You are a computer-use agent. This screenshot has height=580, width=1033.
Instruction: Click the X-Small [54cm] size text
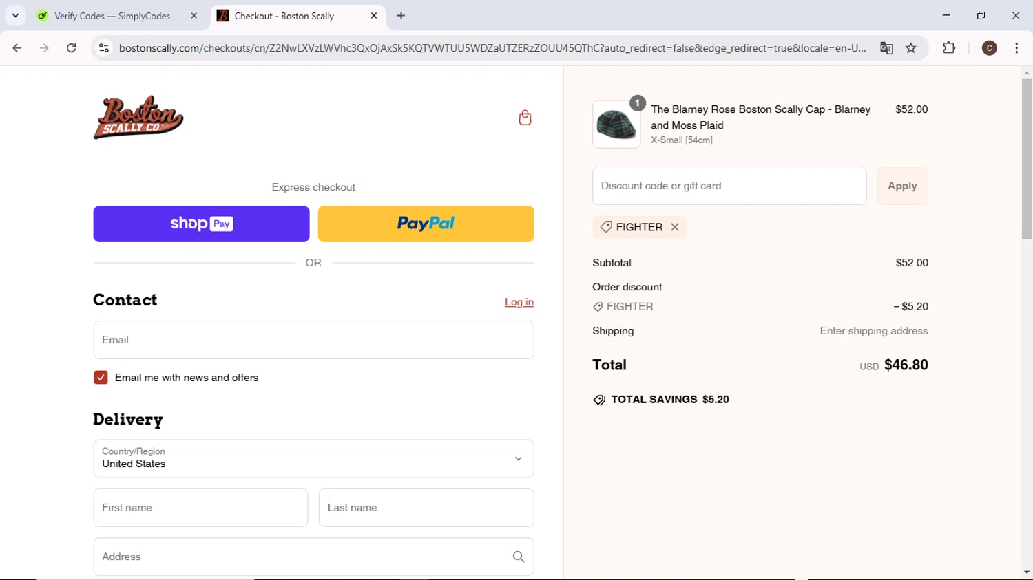[x=682, y=140]
